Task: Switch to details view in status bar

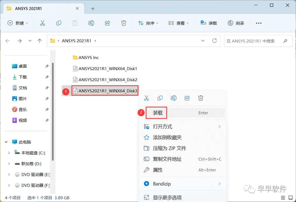Action: [x=283, y=198]
